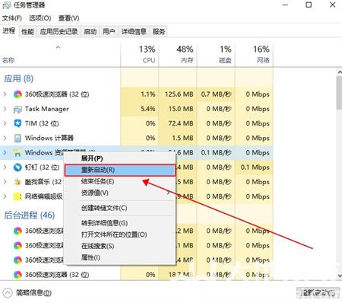Click the 网络编辑超级 yellow icon
The image size is (342, 303).
(17, 196)
